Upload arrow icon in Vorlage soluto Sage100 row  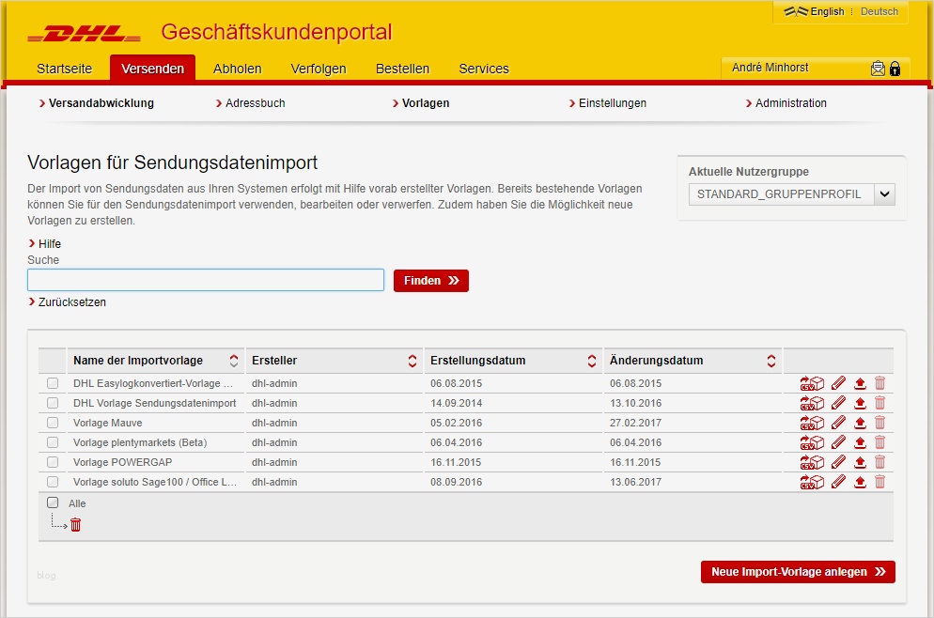860,482
